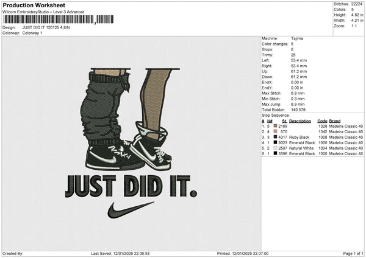The image size is (366, 258).
Task: Click stitch count '2109' in the stop sequence
Action: click(x=282, y=126)
